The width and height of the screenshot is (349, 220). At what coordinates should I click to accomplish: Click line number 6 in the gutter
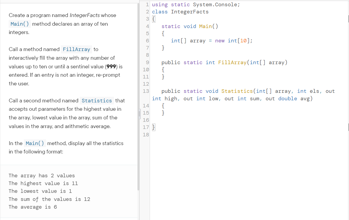147,41
